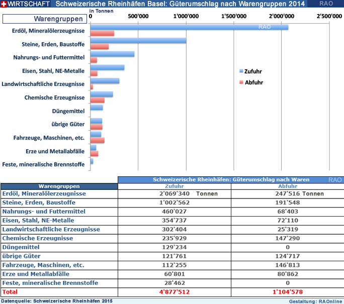
Task: Click the Gestaltung RAOnline credit
Action: (316, 300)
